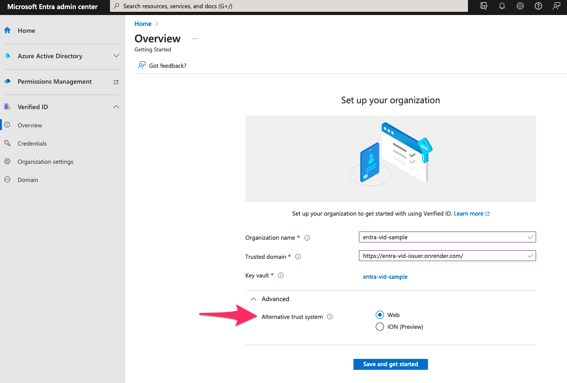Open the more options ellipsis beside Overview
The image size is (567, 383).
[195, 39]
